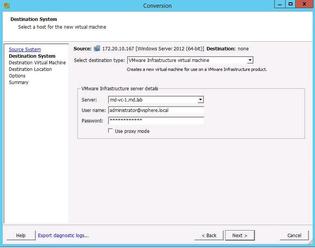The height and width of the screenshot is (248, 315).
Task: Click source text 172.20.10.167 Windows Server 2012
Action: (x=153, y=49)
